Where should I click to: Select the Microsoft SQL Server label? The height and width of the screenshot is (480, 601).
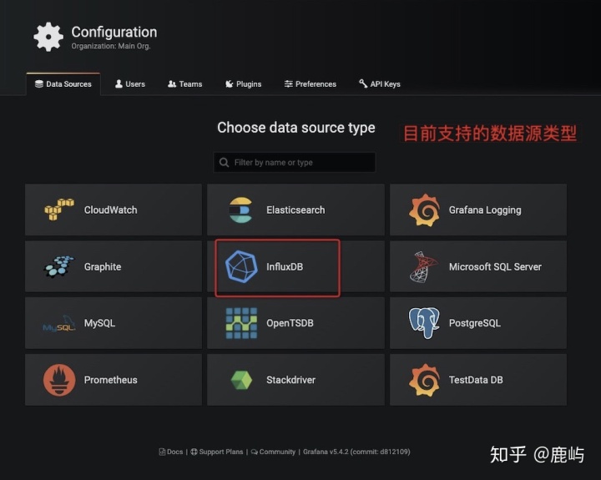pos(495,266)
